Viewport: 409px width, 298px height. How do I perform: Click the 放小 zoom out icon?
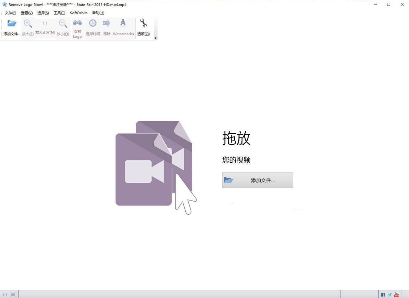pos(63,24)
